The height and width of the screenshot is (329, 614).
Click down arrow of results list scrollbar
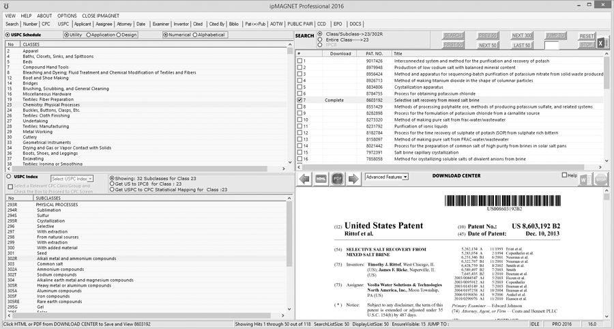[606, 160]
